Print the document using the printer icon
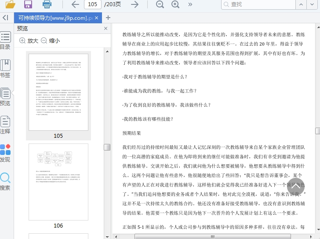 (x=47, y=4)
